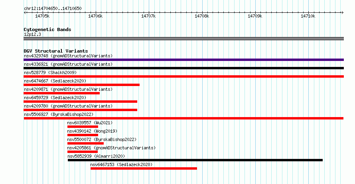Click the red nsv4209871 variant bar

click(61, 93)
